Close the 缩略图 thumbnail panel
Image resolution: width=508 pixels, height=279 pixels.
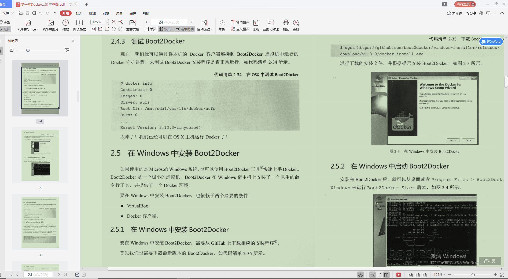tap(73, 41)
